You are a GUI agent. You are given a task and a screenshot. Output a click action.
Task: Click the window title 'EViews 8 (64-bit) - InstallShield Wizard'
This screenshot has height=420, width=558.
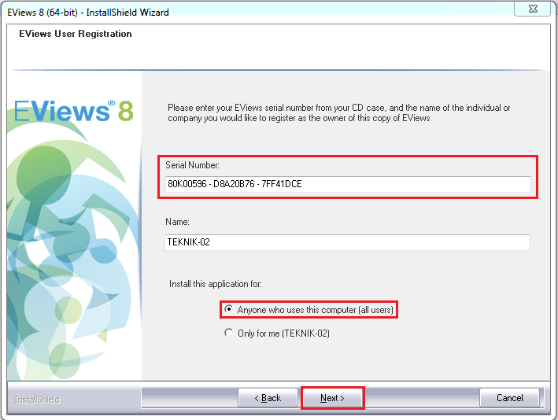[88, 13]
